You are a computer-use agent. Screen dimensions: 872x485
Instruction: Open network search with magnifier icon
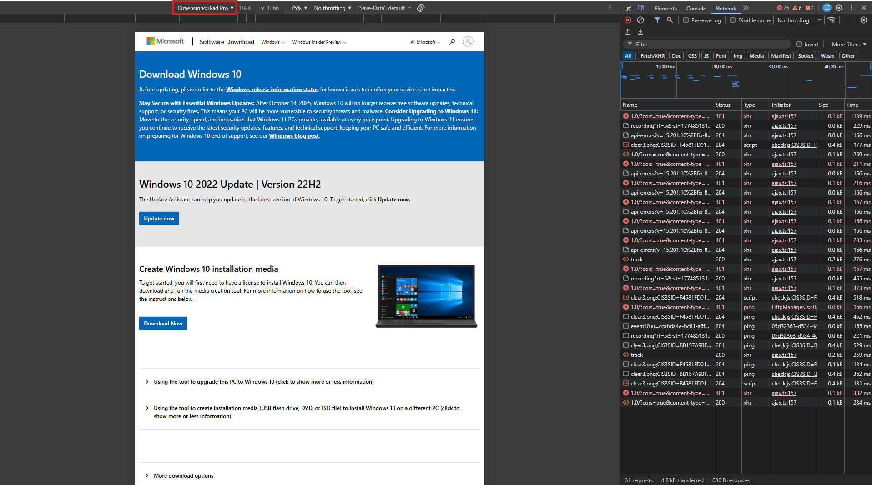670,20
